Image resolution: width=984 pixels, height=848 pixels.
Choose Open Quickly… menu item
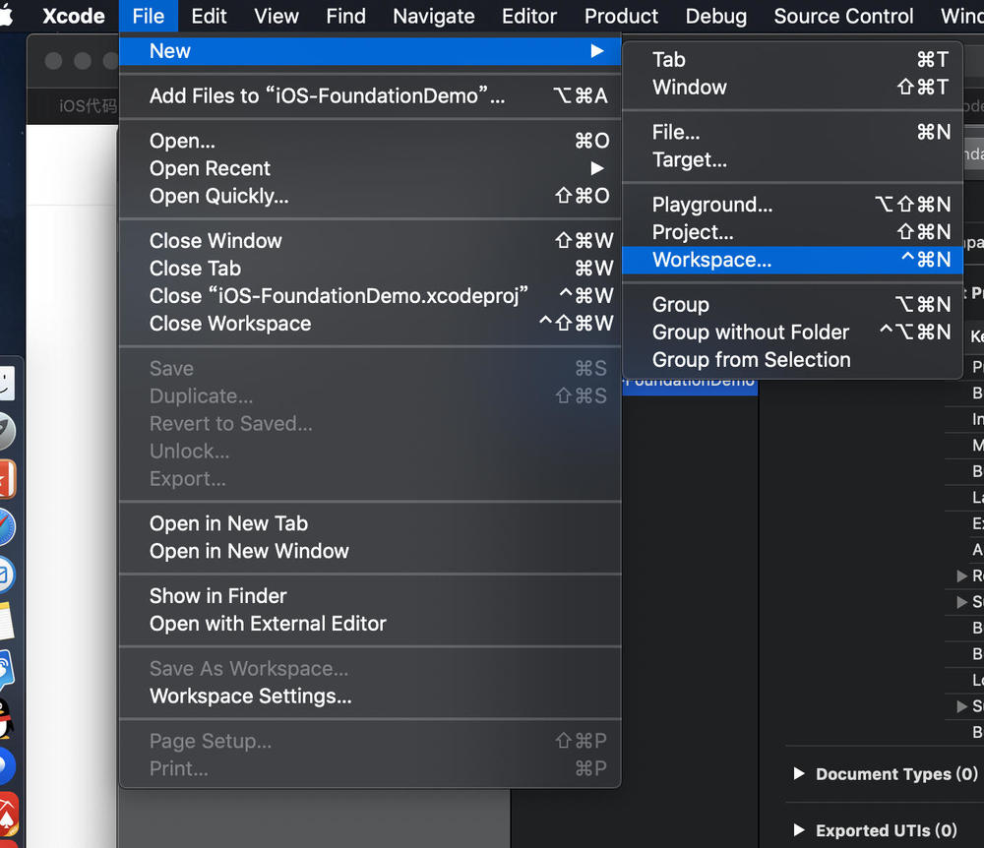pos(370,196)
